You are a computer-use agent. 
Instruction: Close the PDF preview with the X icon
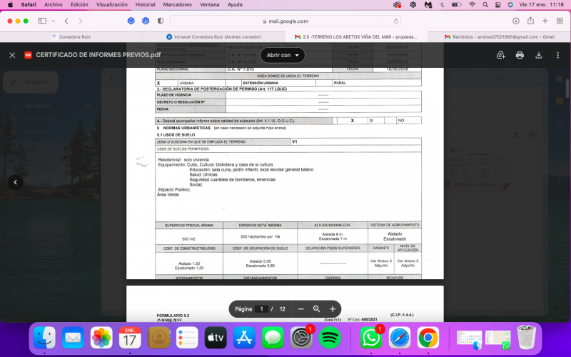tap(12, 55)
